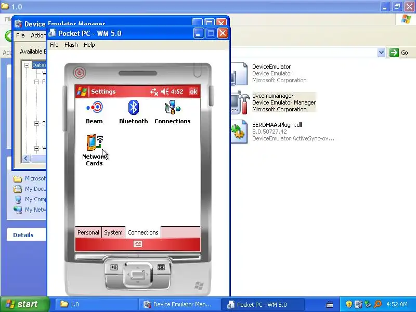Tap the ok button in Settings
The image size is (416, 312).
coord(193,92)
